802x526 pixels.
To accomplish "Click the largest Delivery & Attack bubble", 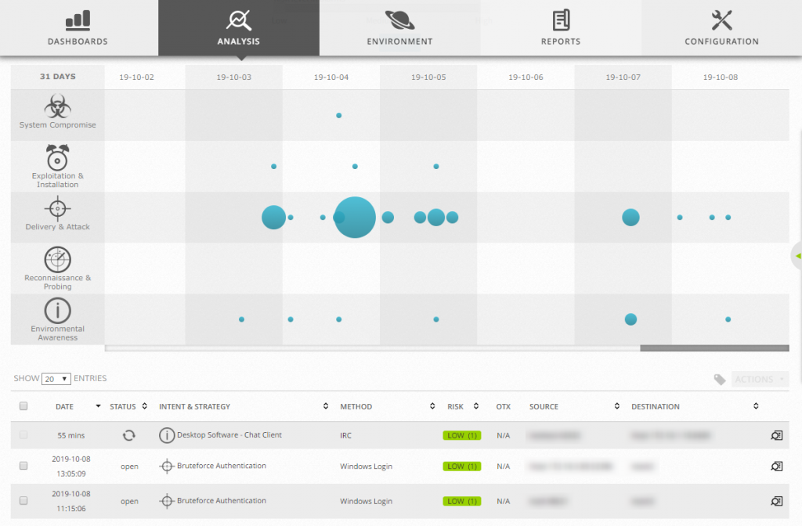I will (x=355, y=218).
